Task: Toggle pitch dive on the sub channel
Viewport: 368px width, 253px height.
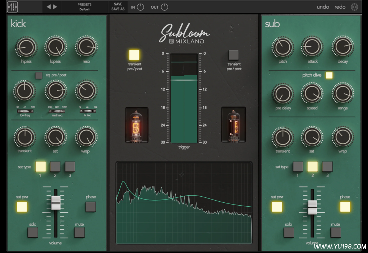Action: pyautogui.click(x=328, y=75)
